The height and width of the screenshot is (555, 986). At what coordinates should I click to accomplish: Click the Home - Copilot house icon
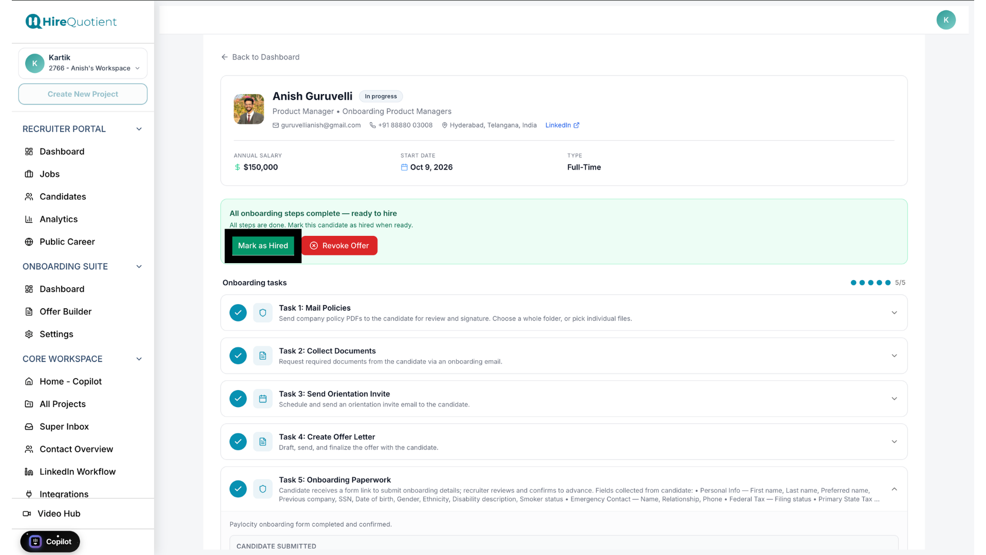pyautogui.click(x=29, y=382)
